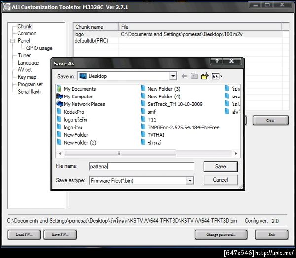Viewport: 296px width, 258px height.
Task: Select Language in the settings tree
Action: pyautogui.click(x=29, y=63)
